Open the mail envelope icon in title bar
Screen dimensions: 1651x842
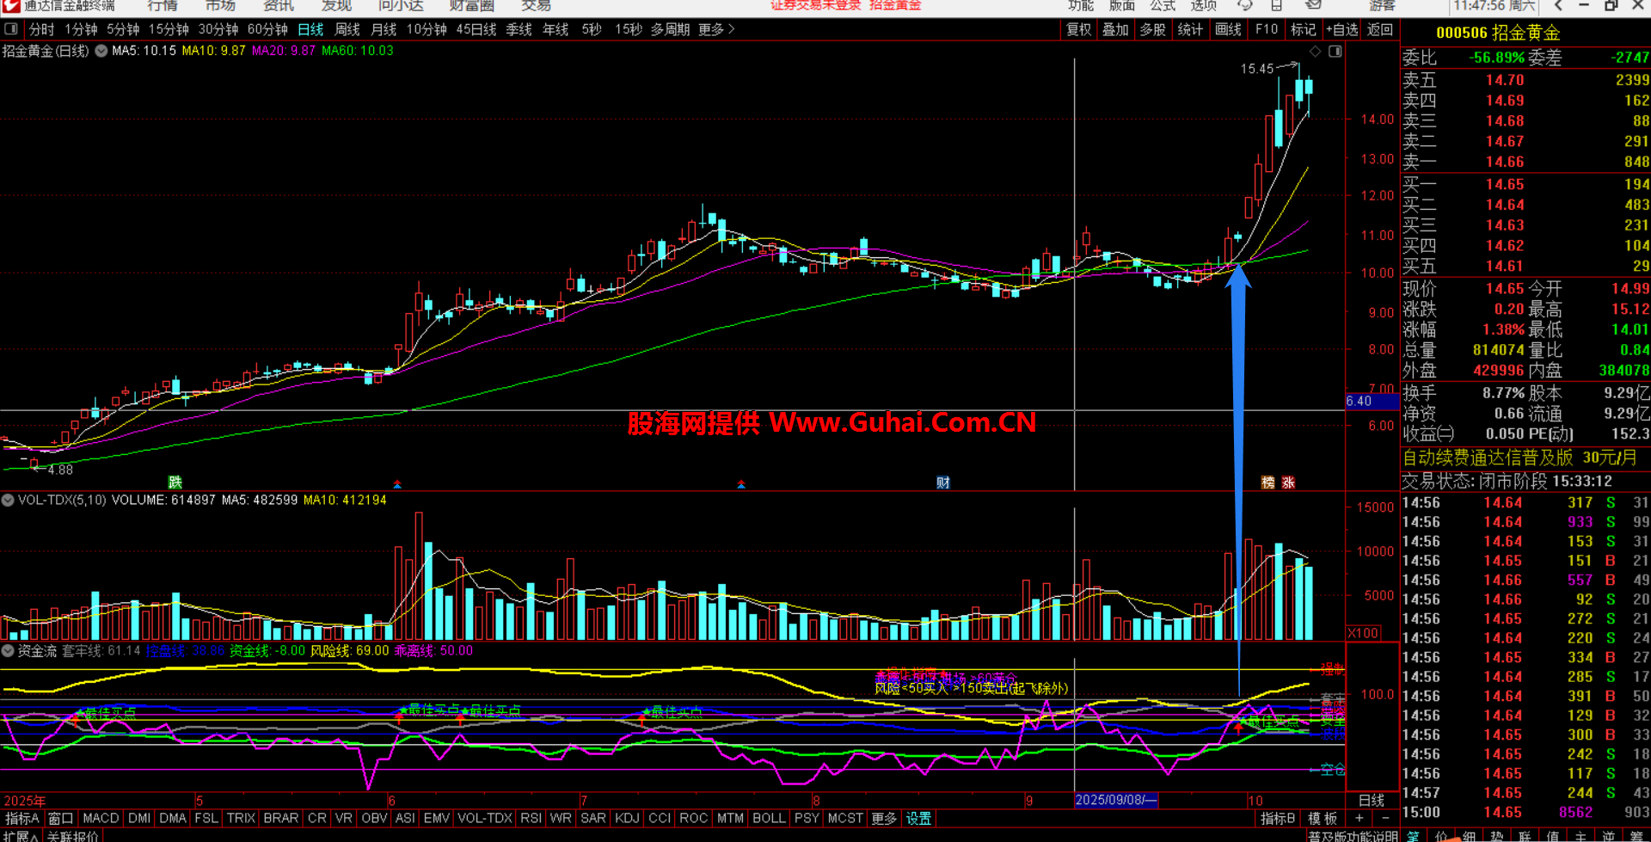point(1313,5)
